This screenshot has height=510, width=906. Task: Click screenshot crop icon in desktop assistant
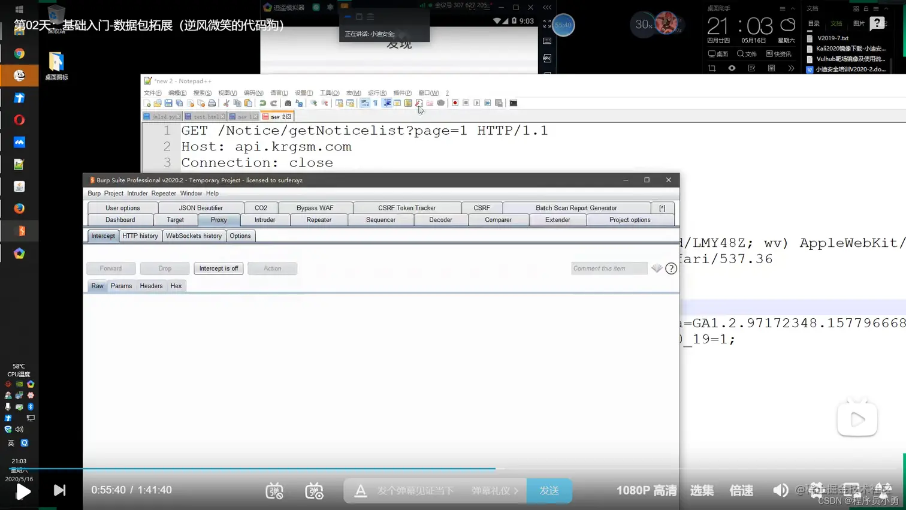tap(712, 68)
